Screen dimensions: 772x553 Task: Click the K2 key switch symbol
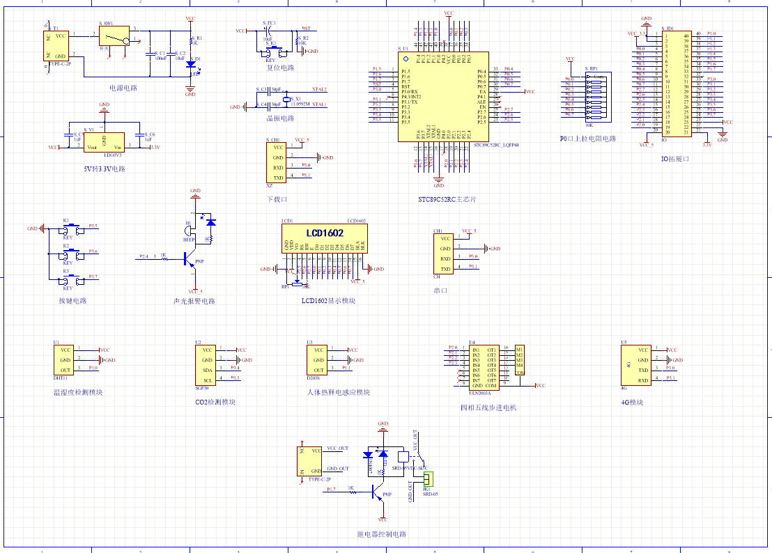click(x=71, y=254)
